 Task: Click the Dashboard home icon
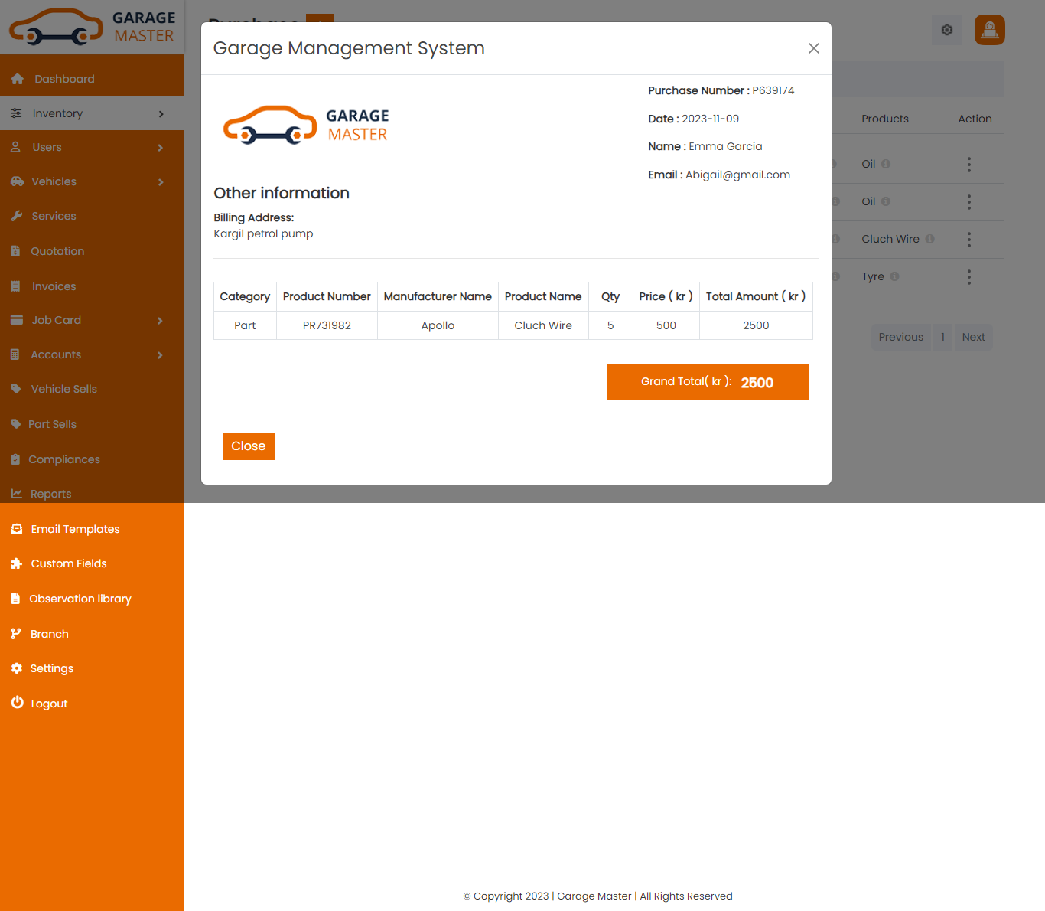pyautogui.click(x=18, y=79)
